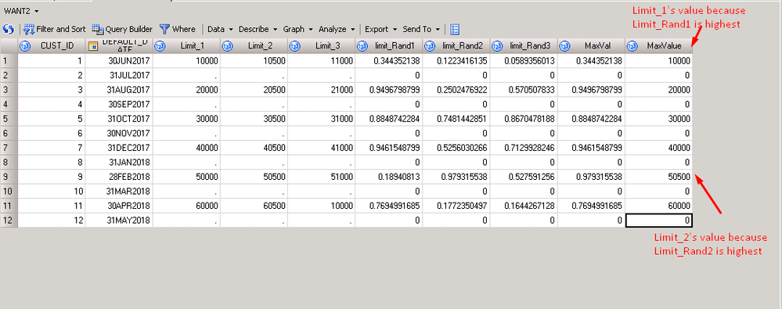Image resolution: width=782 pixels, height=309 pixels.
Task: Click limit_Rand3 cell 0.527591256
Action: pyautogui.click(x=524, y=177)
